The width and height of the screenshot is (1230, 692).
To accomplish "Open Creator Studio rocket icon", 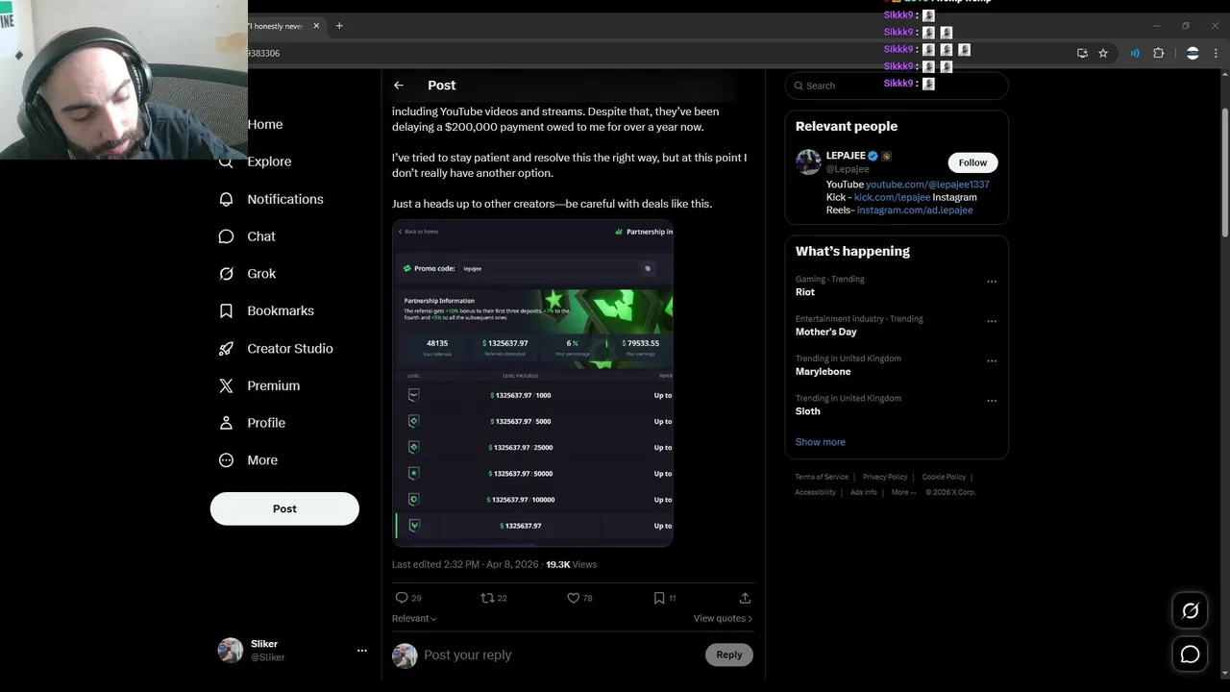I will [226, 349].
